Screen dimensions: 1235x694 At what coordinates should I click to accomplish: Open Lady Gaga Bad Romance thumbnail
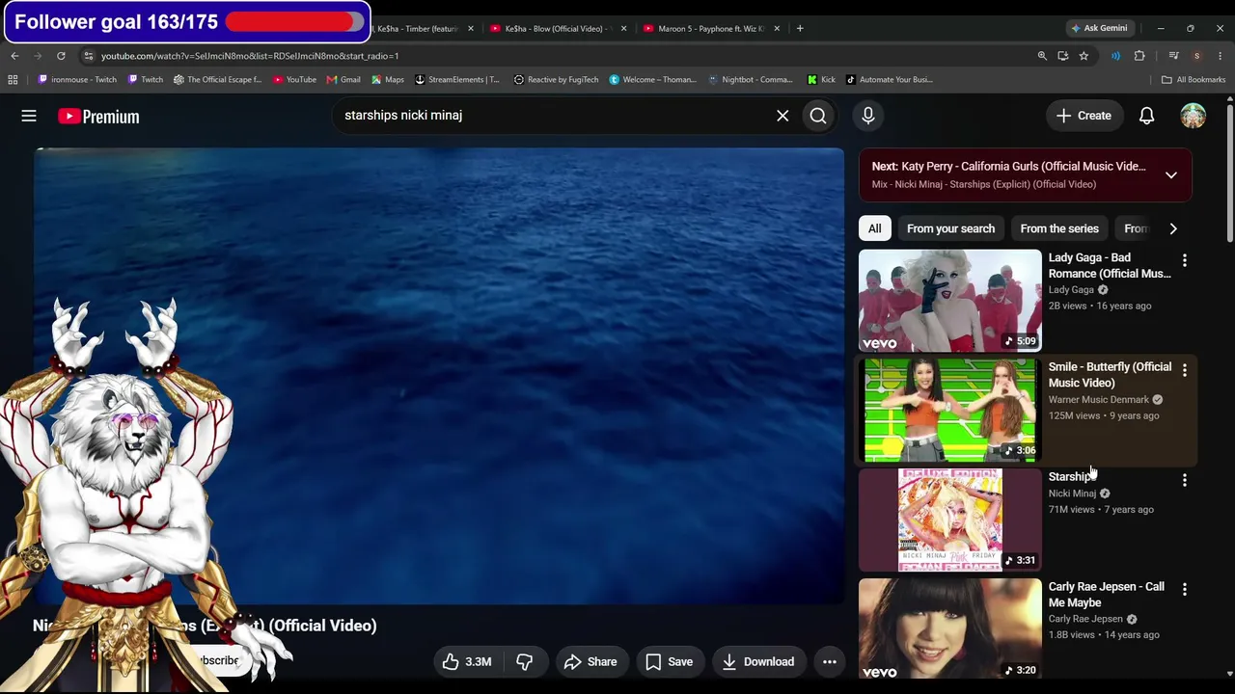pos(950,301)
